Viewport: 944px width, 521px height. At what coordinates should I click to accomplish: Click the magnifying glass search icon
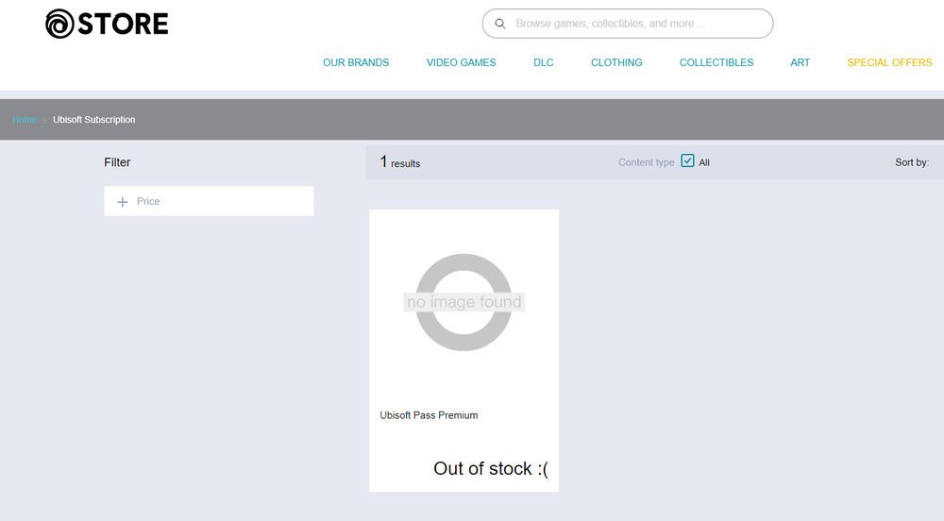(500, 24)
